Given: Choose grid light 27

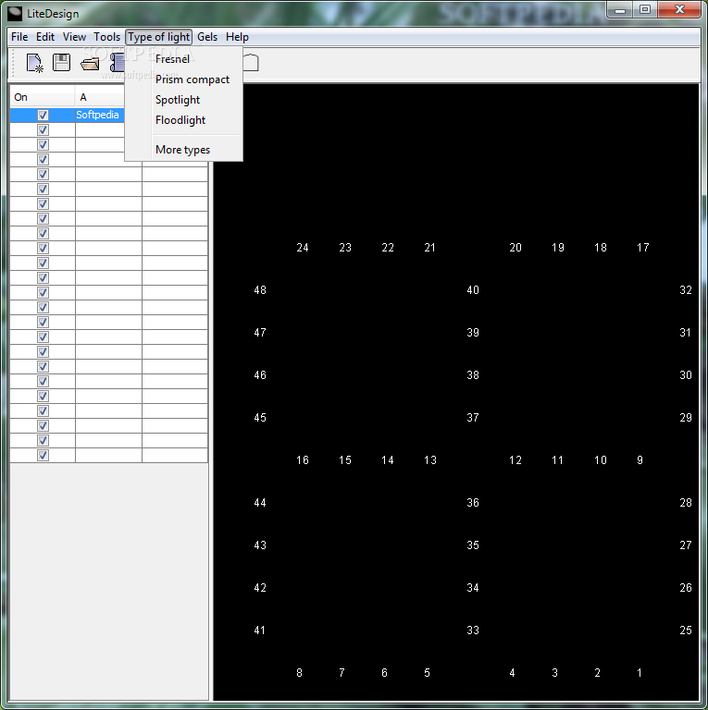Looking at the screenshot, I should [x=686, y=545].
